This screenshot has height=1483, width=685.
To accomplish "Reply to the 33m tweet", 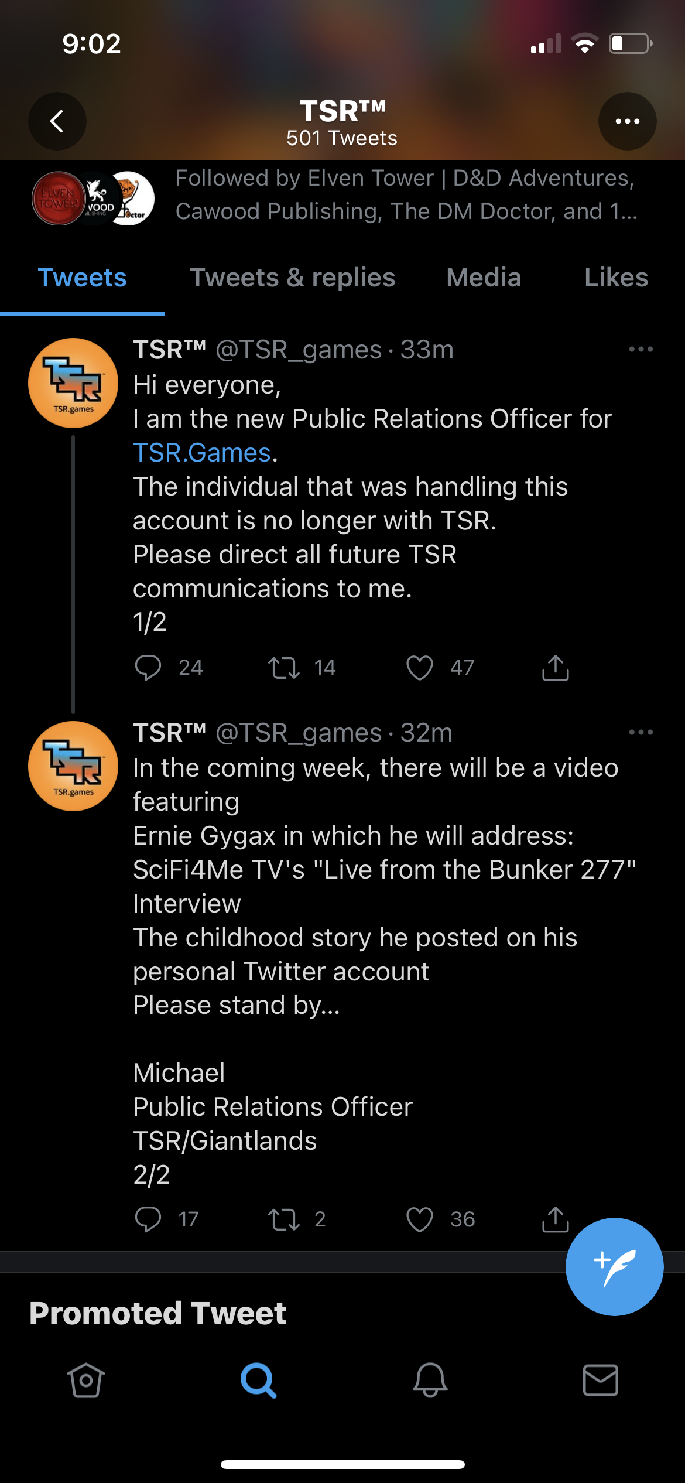I will click(148, 668).
